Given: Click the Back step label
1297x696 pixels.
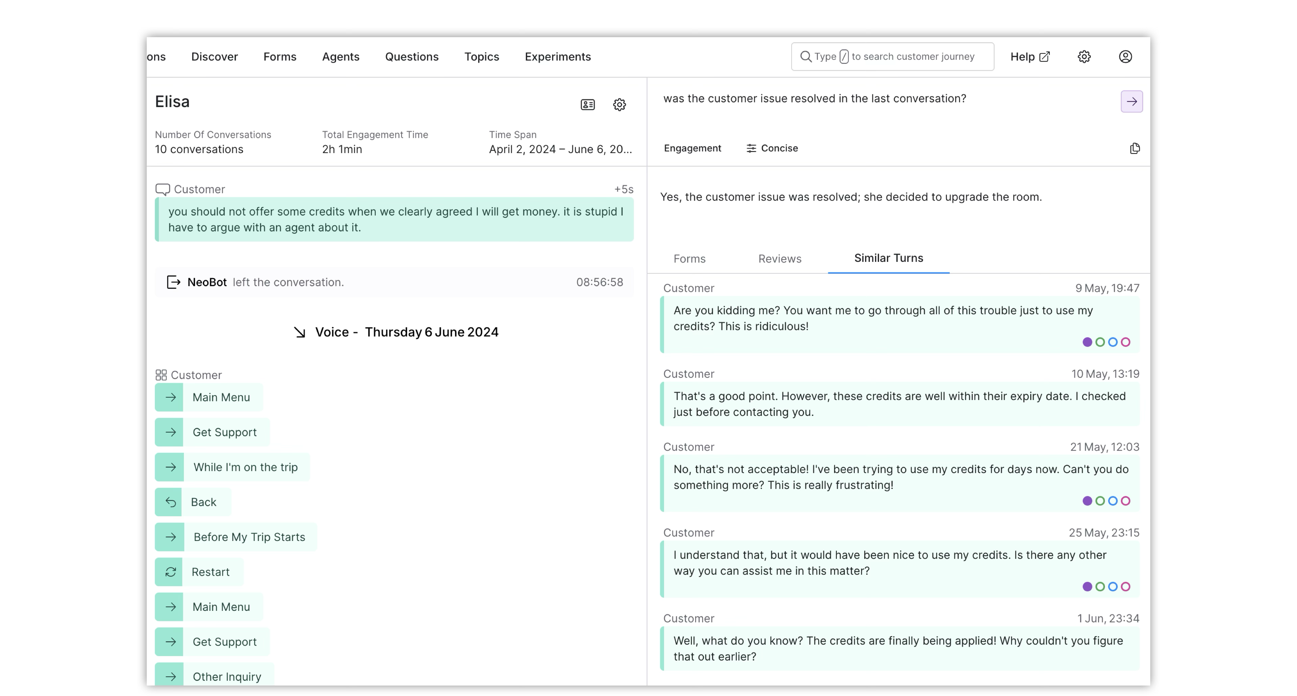Looking at the screenshot, I should tap(204, 502).
